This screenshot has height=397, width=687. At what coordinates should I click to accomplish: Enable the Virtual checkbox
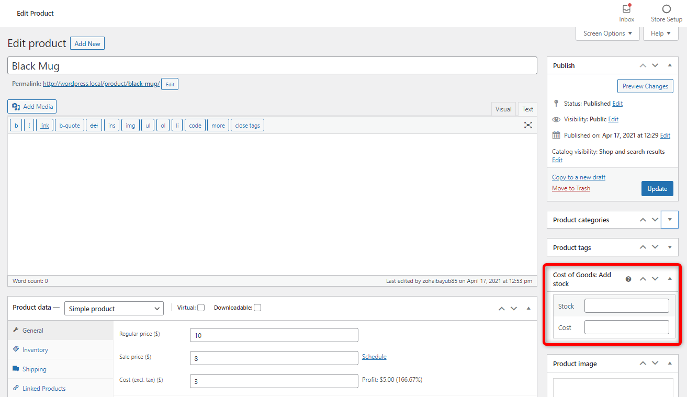(201, 308)
